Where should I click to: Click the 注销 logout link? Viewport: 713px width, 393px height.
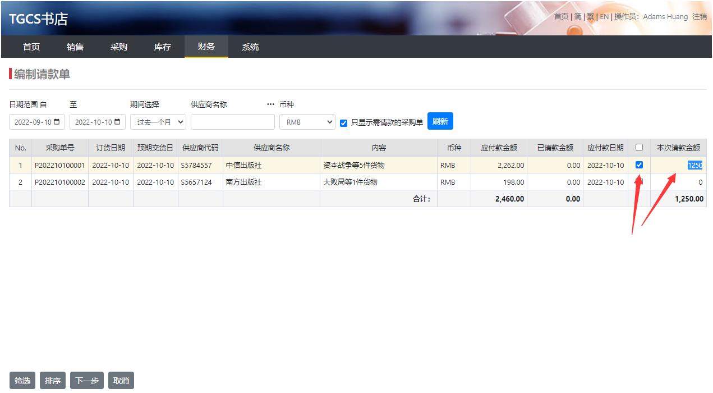700,17
